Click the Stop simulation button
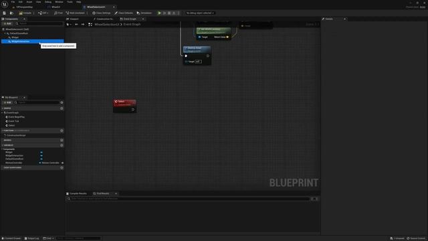Image resolution: width=428 pixels, height=241 pixels. pyautogui.click(x=169, y=13)
